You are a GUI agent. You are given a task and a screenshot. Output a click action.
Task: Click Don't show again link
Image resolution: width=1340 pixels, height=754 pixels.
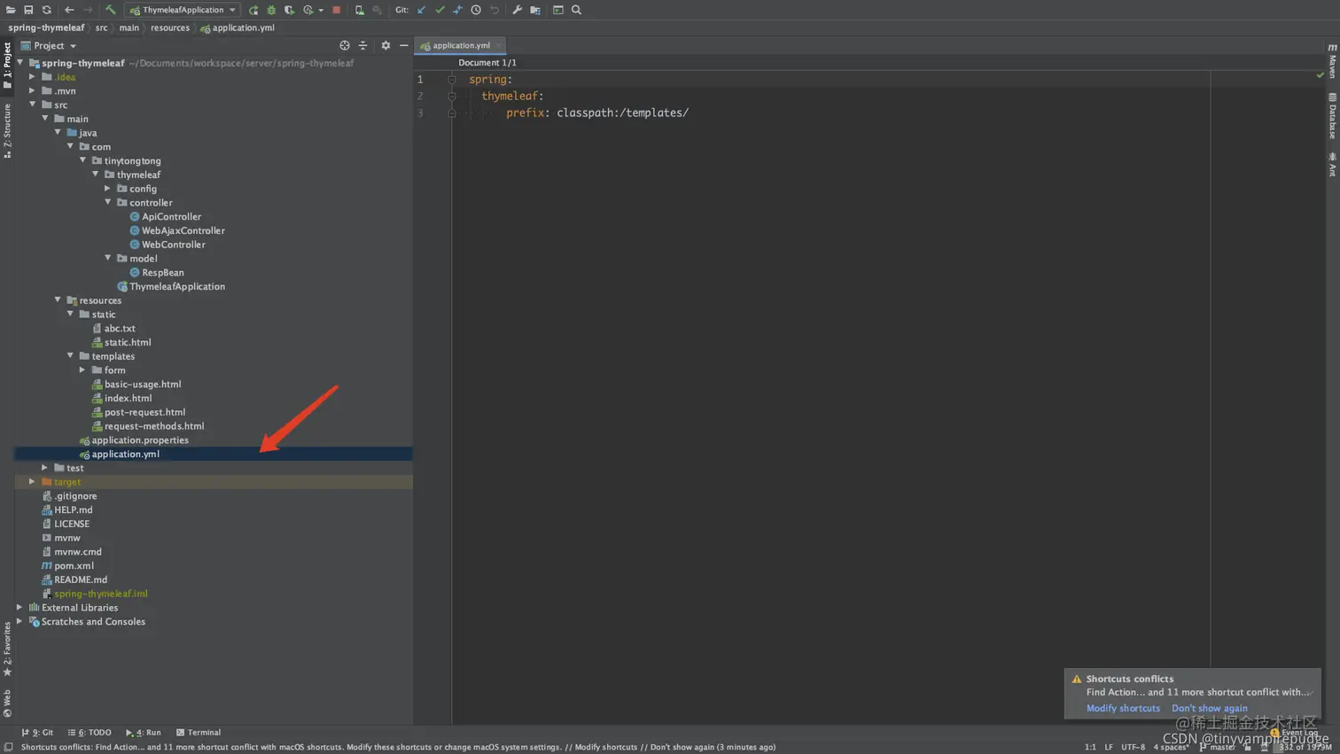coord(1209,708)
